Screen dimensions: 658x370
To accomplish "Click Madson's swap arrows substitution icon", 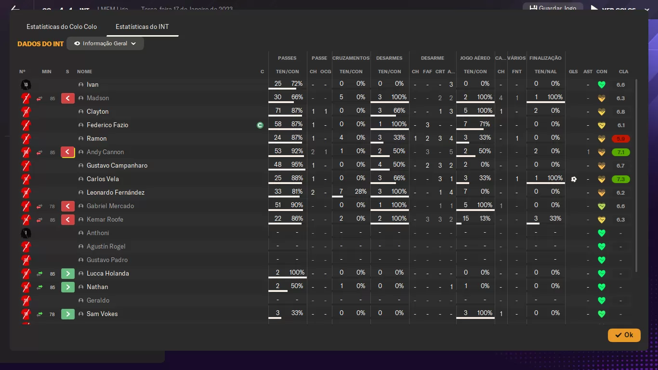I will pos(39,98).
